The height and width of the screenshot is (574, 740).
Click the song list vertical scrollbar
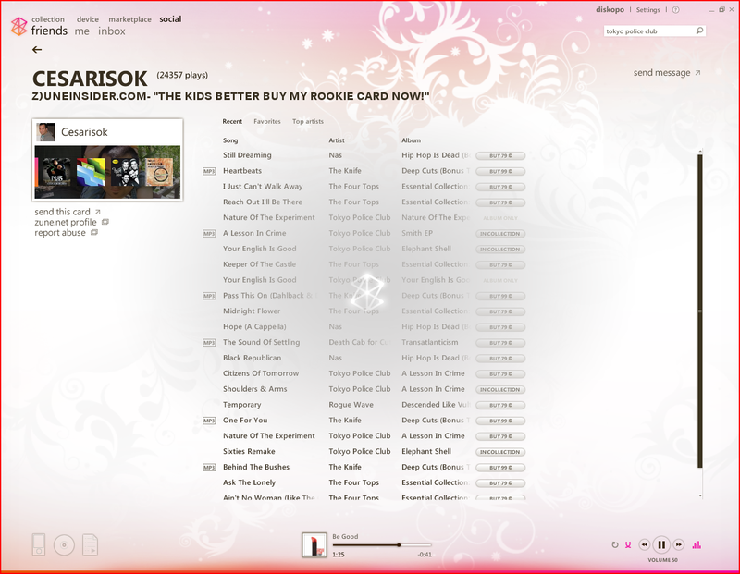[x=700, y=311]
